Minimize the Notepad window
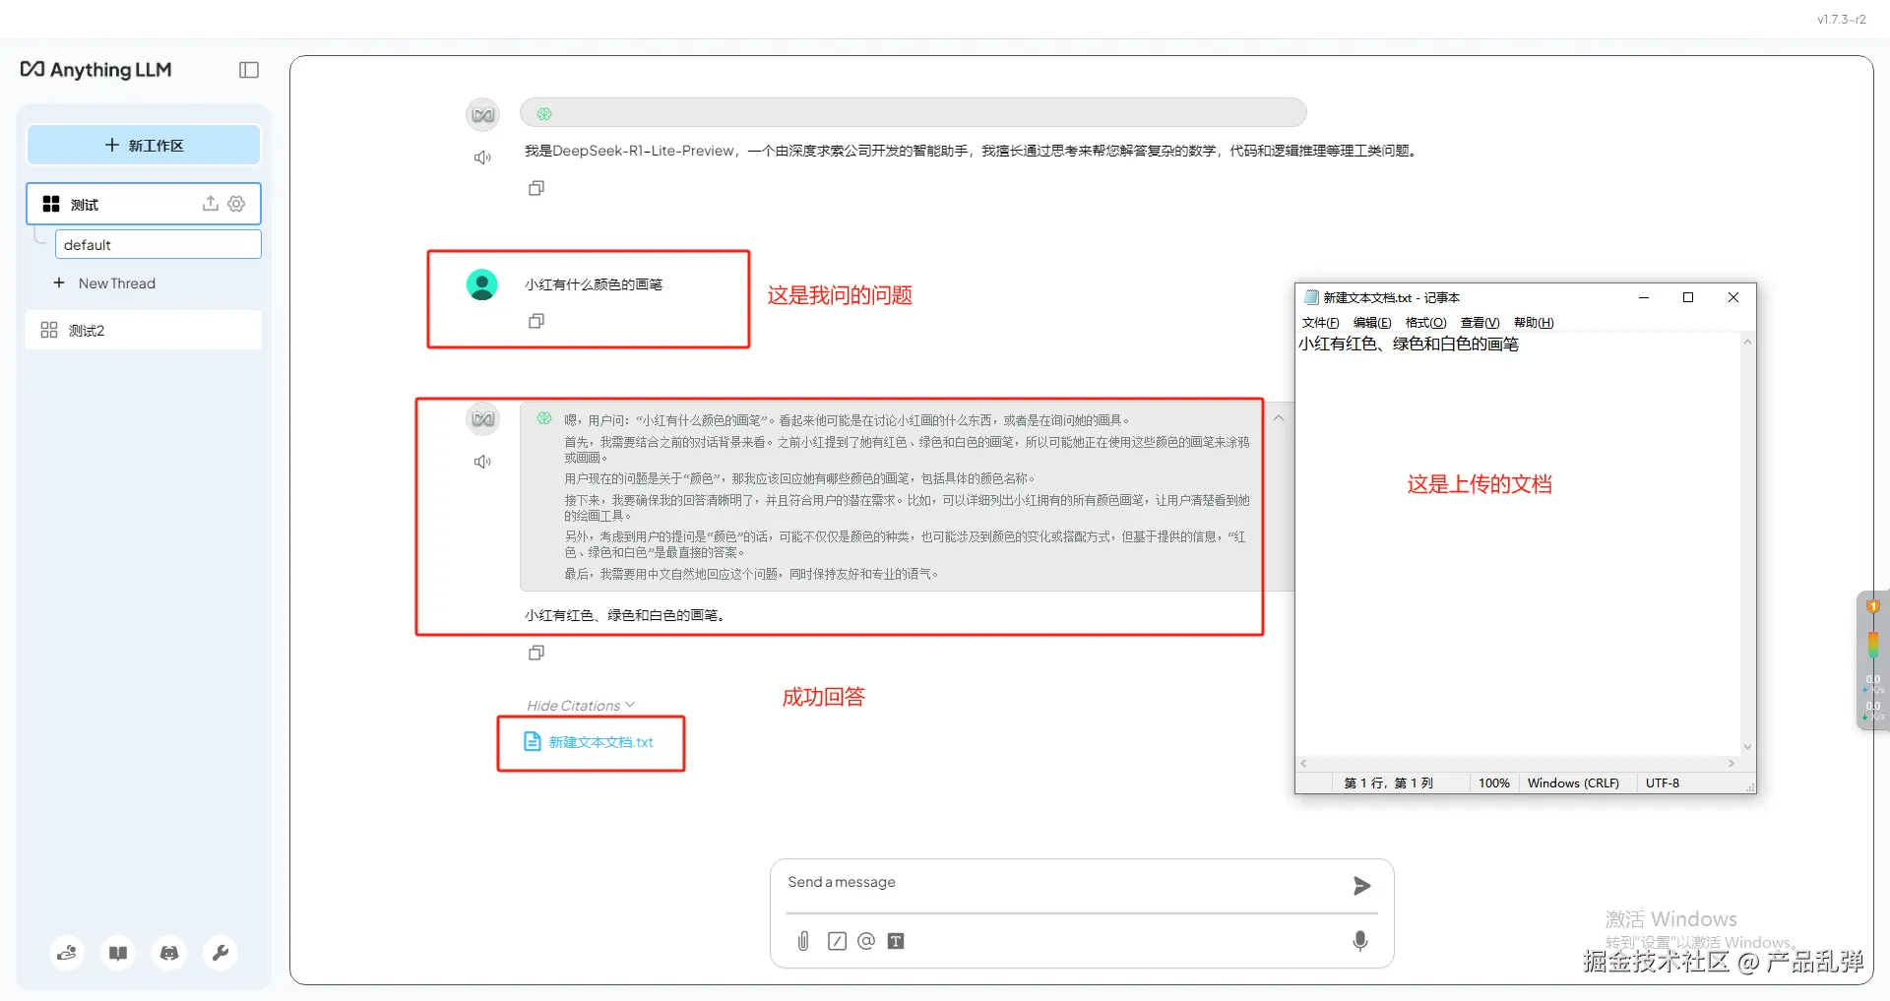Image resolution: width=1890 pixels, height=1001 pixels. click(x=1643, y=297)
